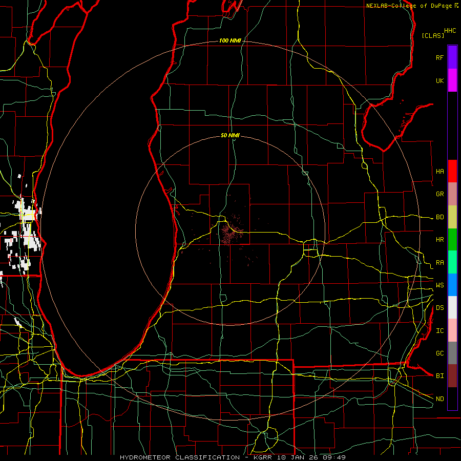Screen dimensions: 461x461
Task: Click the "UK" legend label
Action: tap(439, 80)
